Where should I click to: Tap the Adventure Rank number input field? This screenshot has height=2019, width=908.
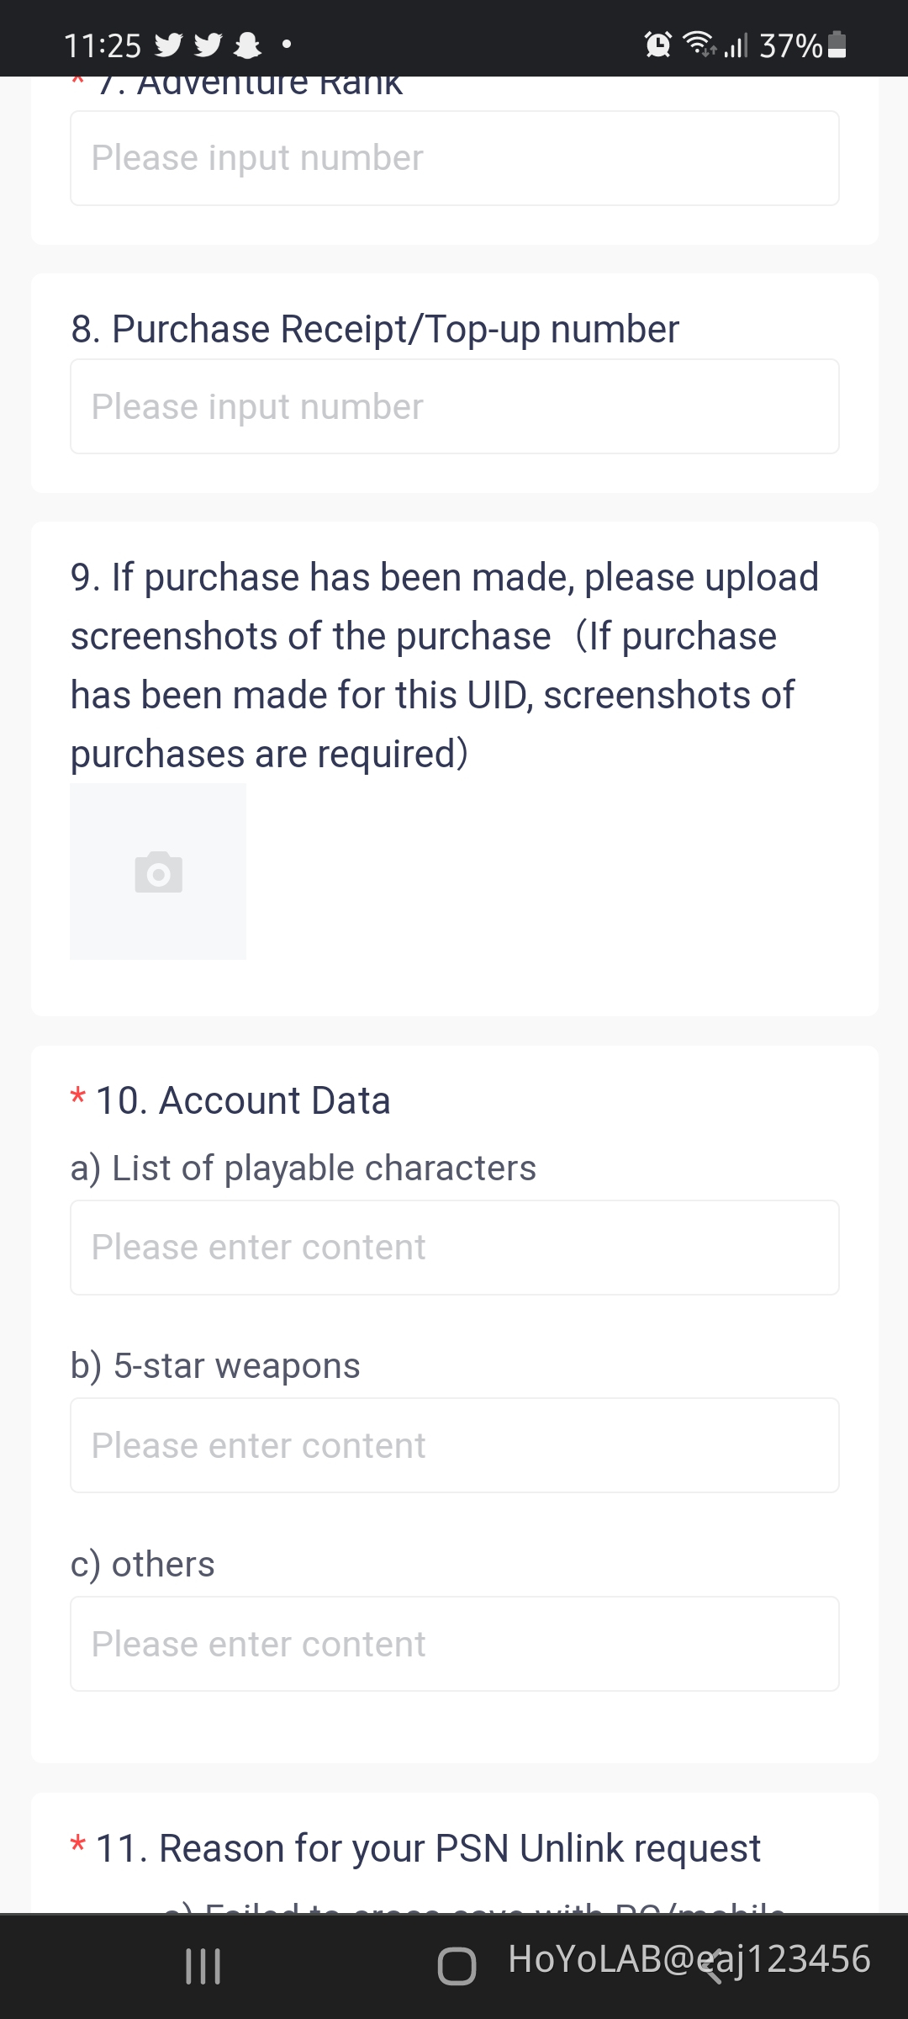pyautogui.click(x=454, y=157)
